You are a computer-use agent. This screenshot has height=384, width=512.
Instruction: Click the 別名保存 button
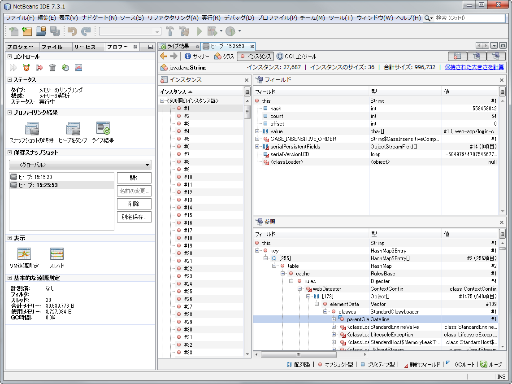[134, 217]
